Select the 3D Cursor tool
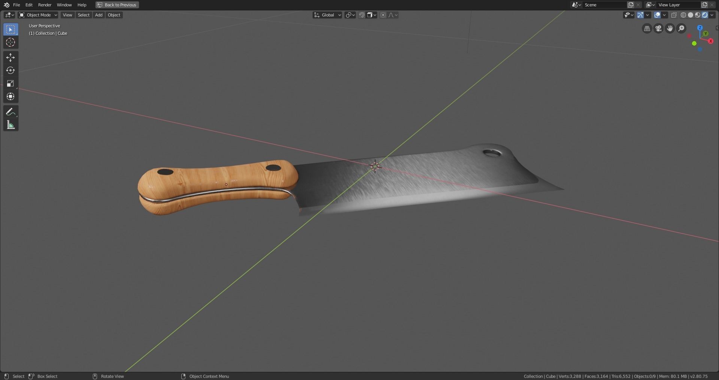The height and width of the screenshot is (380, 719). (x=10, y=42)
